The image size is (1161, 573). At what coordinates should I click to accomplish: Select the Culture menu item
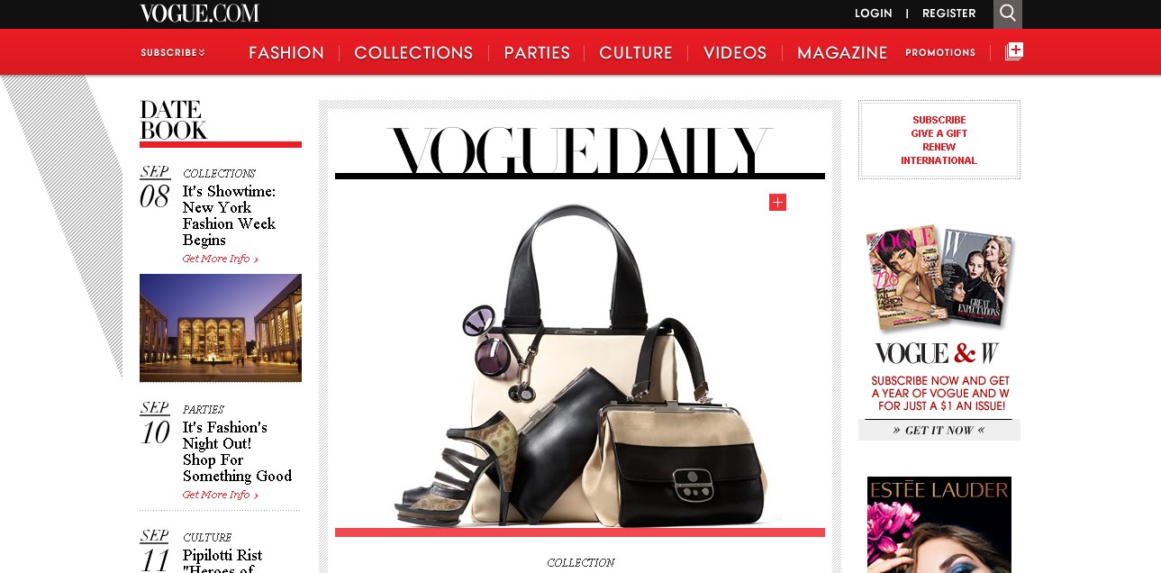pyautogui.click(x=636, y=53)
